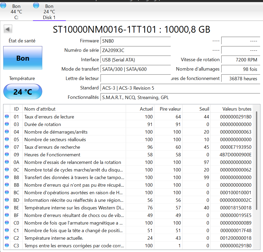Click status dot for attribute BC
Viewport: 263px width, 252px height.
[7, 192]
